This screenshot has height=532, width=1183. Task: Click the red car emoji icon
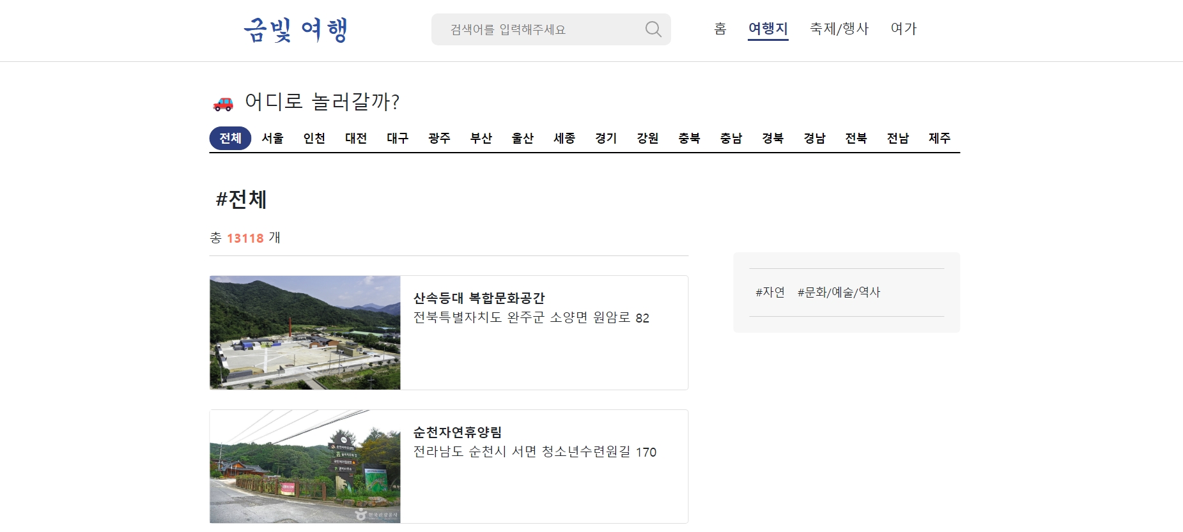tap(223, 103)
